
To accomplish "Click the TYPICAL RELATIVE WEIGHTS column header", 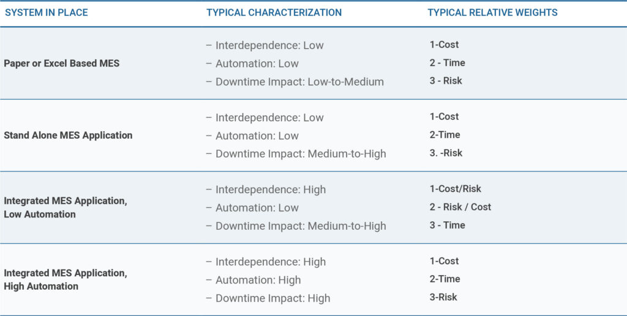I will click(492, 12).
